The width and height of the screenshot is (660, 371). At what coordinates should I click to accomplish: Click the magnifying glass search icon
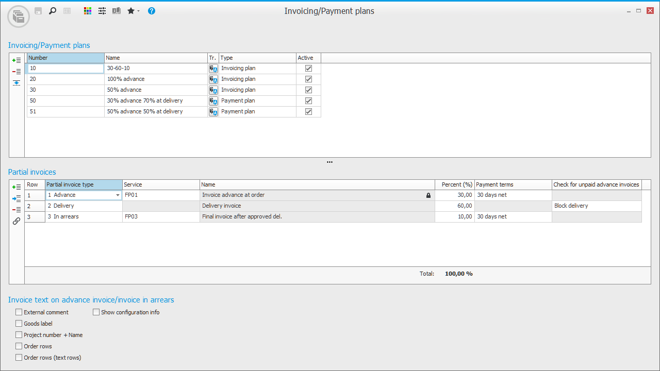[x=52, y=11]
